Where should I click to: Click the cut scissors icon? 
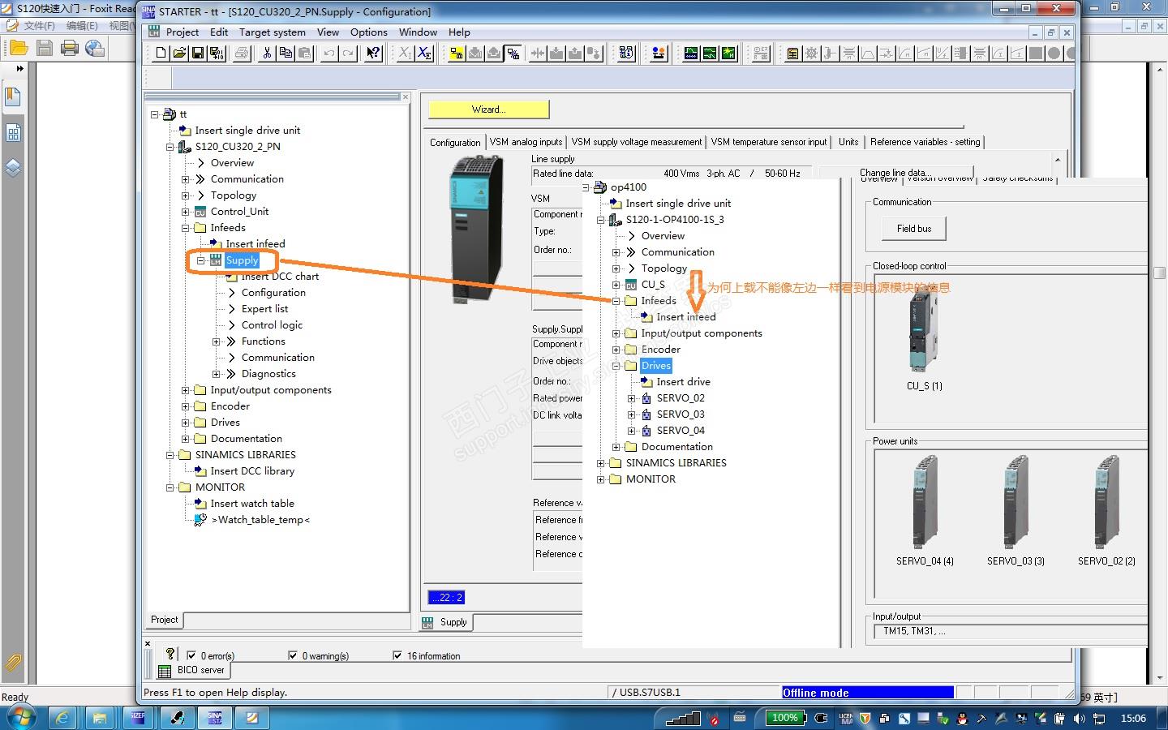(x=266, y=54)
